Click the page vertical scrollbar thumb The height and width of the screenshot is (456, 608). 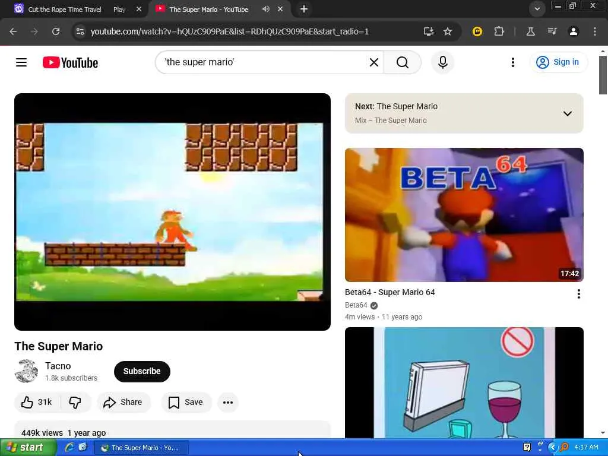pos(602,75)
